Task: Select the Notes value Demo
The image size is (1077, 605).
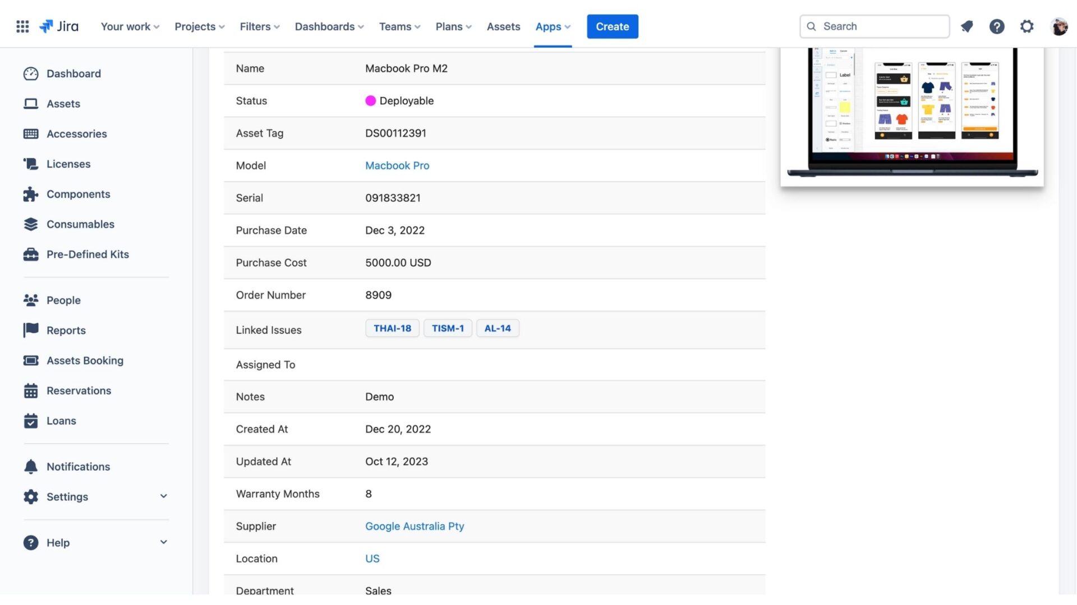Action: 379,397
